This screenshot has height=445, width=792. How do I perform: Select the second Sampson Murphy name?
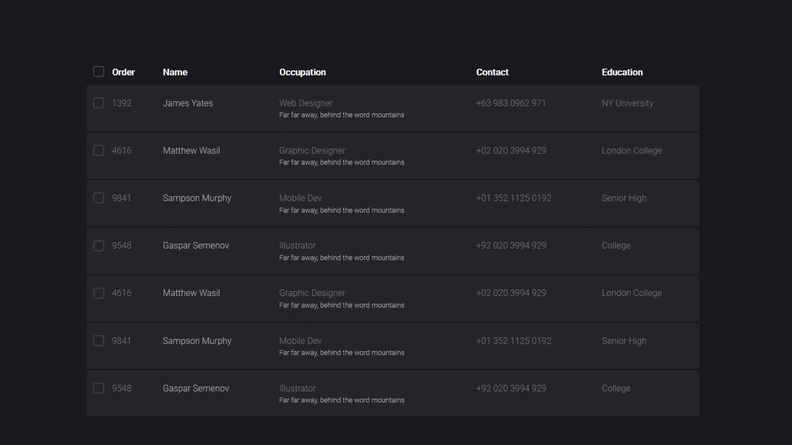coord(197,341)
